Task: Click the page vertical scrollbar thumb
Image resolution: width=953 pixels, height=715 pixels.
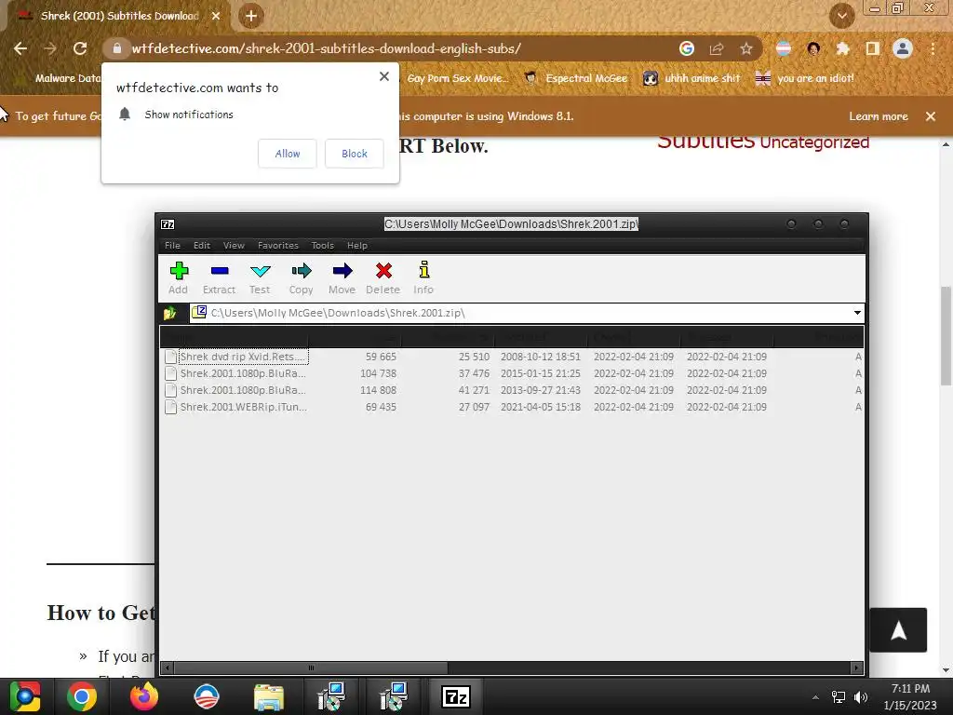Action: click(946, 335)
